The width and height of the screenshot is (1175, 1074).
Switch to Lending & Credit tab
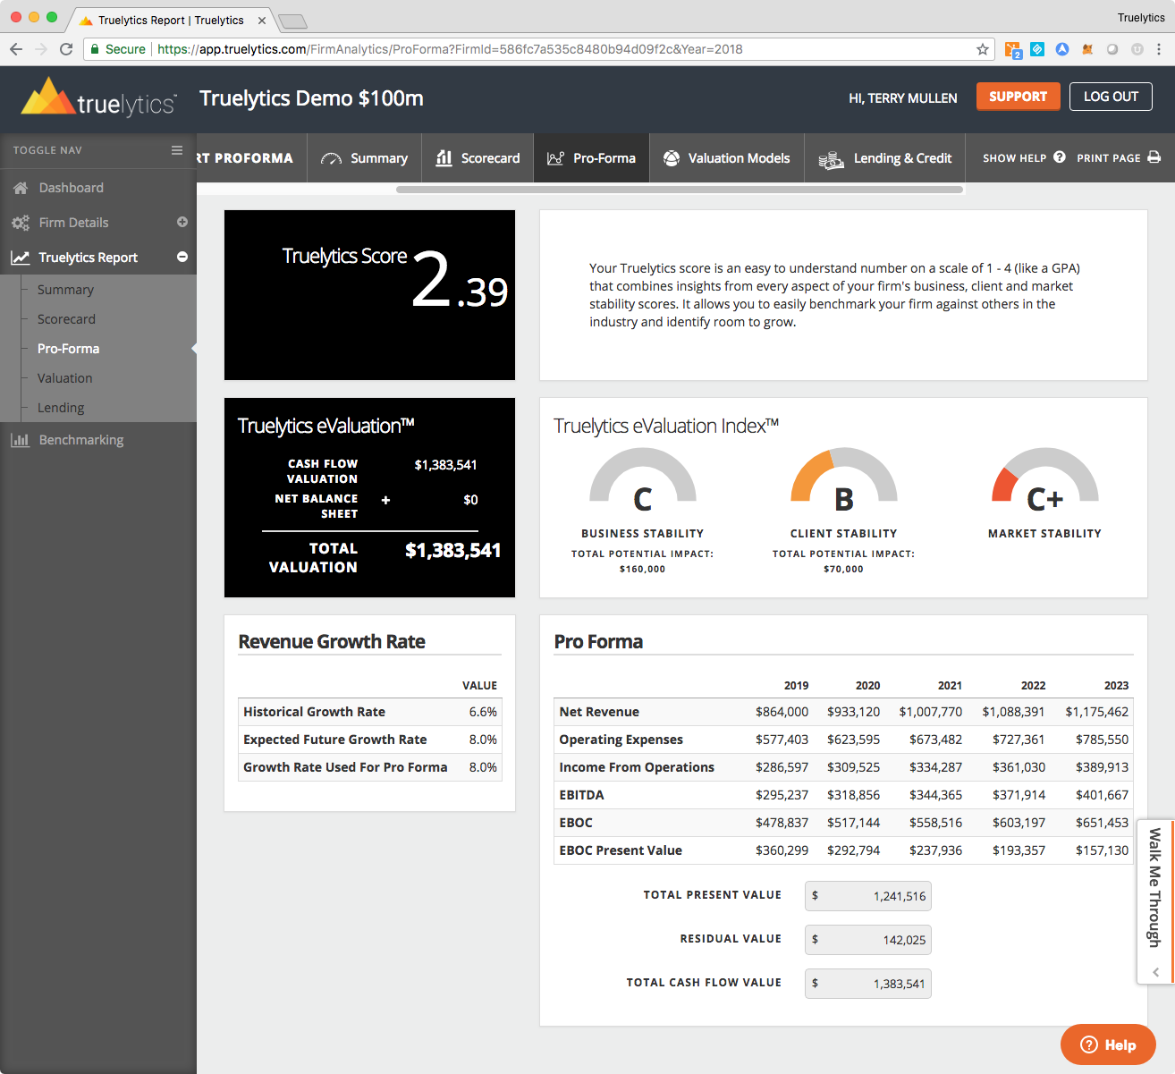click(885, 158)
